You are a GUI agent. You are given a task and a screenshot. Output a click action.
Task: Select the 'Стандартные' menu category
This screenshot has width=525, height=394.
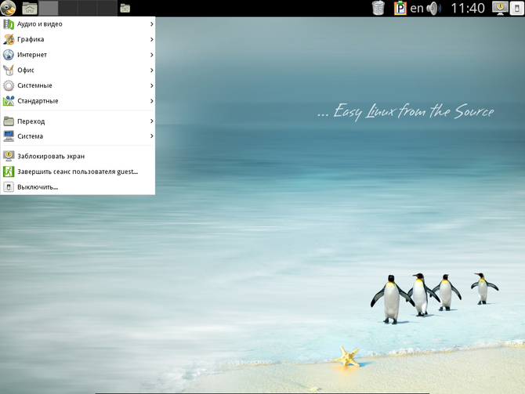(x=78, y=101)
